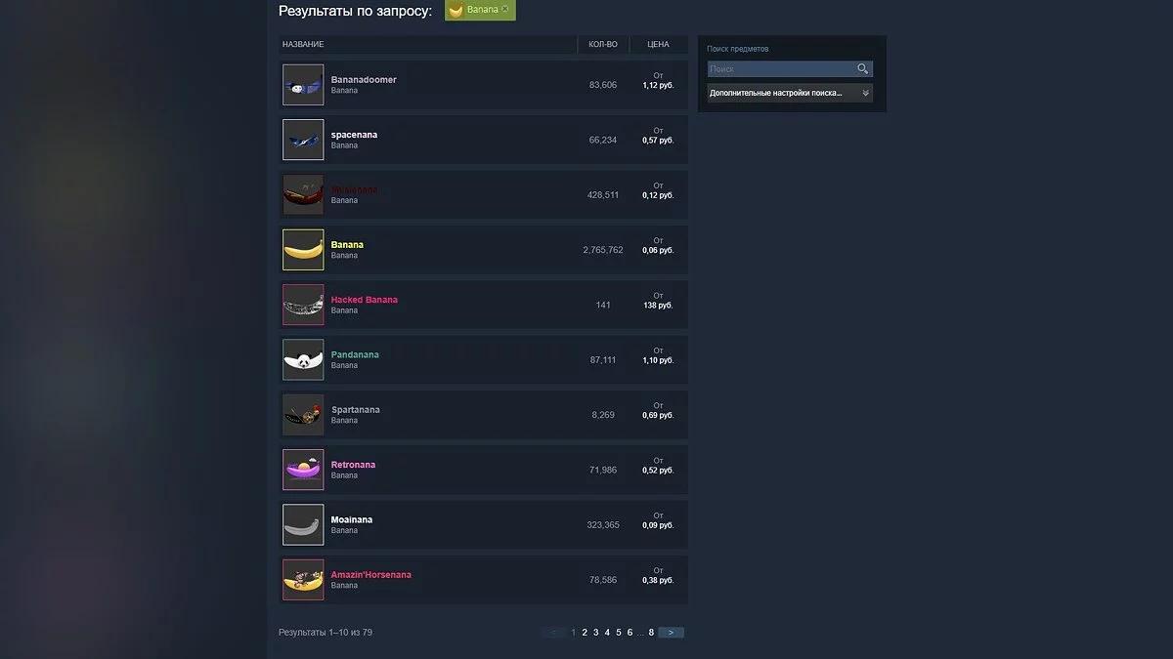Open the Moainana listing name link
The image size is (1173, 659).
[352, 520]
